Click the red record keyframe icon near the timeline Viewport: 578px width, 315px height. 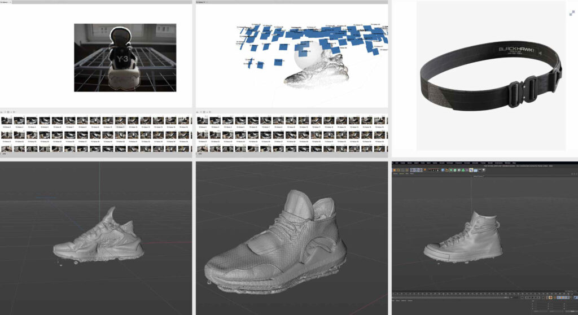pyautogui.click(x=551, y=297)
